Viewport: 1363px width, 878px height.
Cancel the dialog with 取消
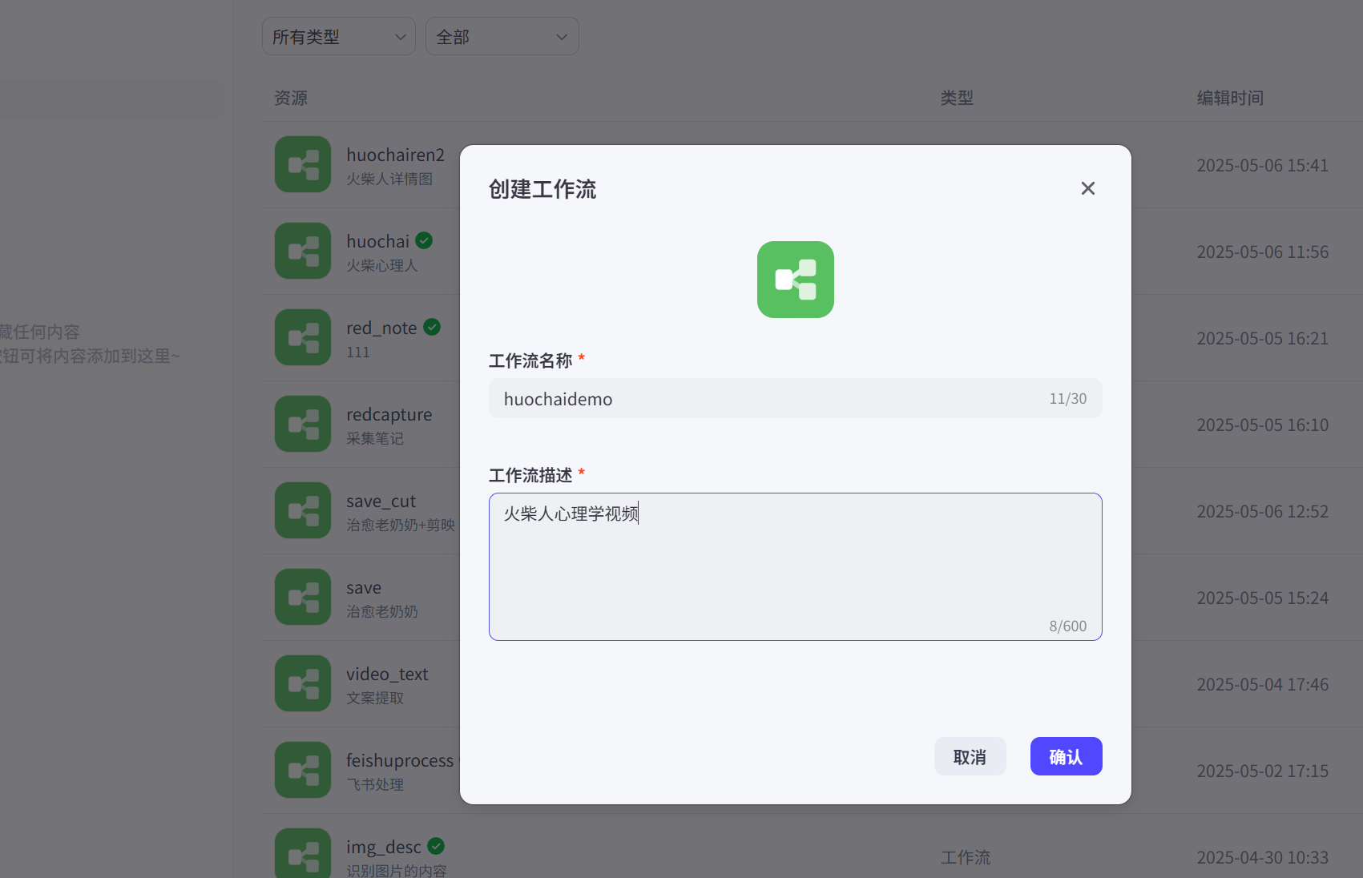(970, 756)
